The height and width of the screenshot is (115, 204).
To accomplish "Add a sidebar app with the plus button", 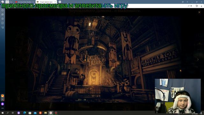I will pos(3,99).
